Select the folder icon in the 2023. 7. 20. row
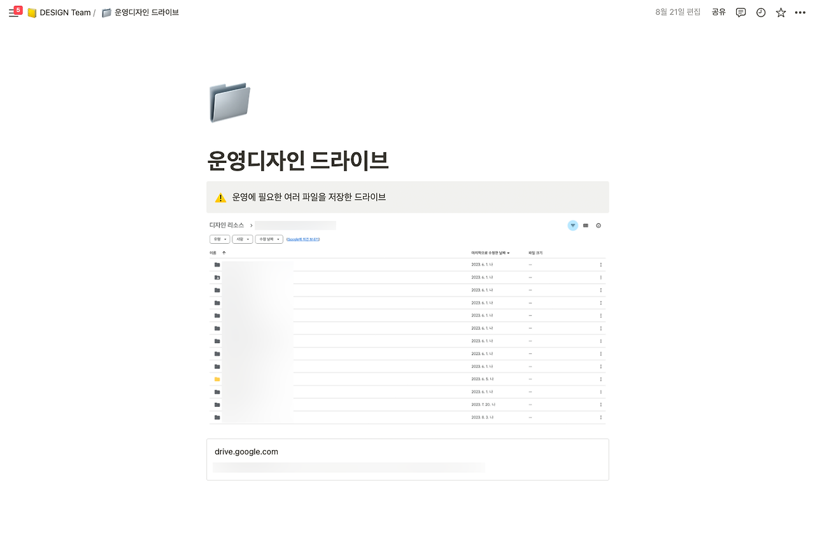This screenshot has width=815, height=534. click(217, 405)
